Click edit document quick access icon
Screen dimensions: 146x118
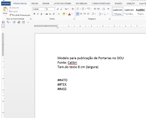click(x=24, y=22)
